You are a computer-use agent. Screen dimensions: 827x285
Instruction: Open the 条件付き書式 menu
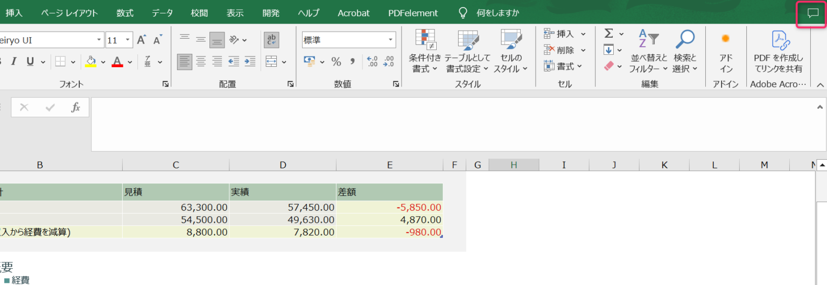pyautogui.click(x=425, y=52)
